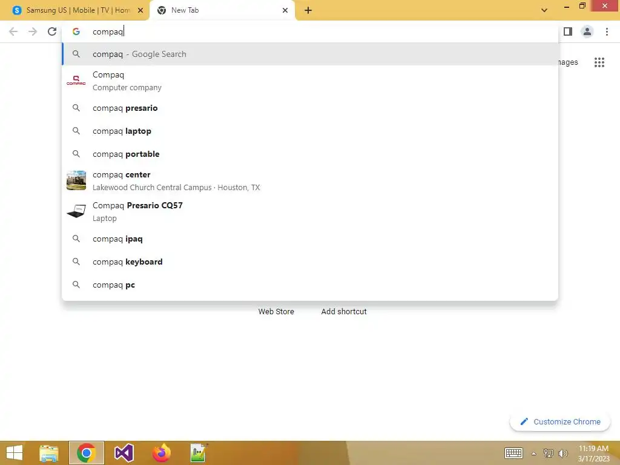
Task: Open the Images link at top right
Action: [568, 62]
